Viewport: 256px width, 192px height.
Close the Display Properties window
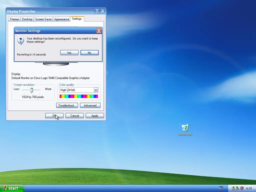coord(102,11)
